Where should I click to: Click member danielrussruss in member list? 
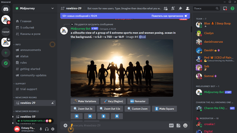pos(215,42)
